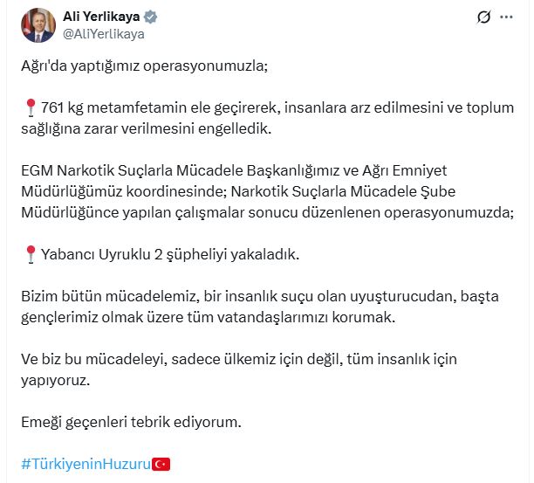Click "Müdürlüğünce yapılan çalışmalar" line
Screen dimensions: 534x483
[x=131, y=212]
